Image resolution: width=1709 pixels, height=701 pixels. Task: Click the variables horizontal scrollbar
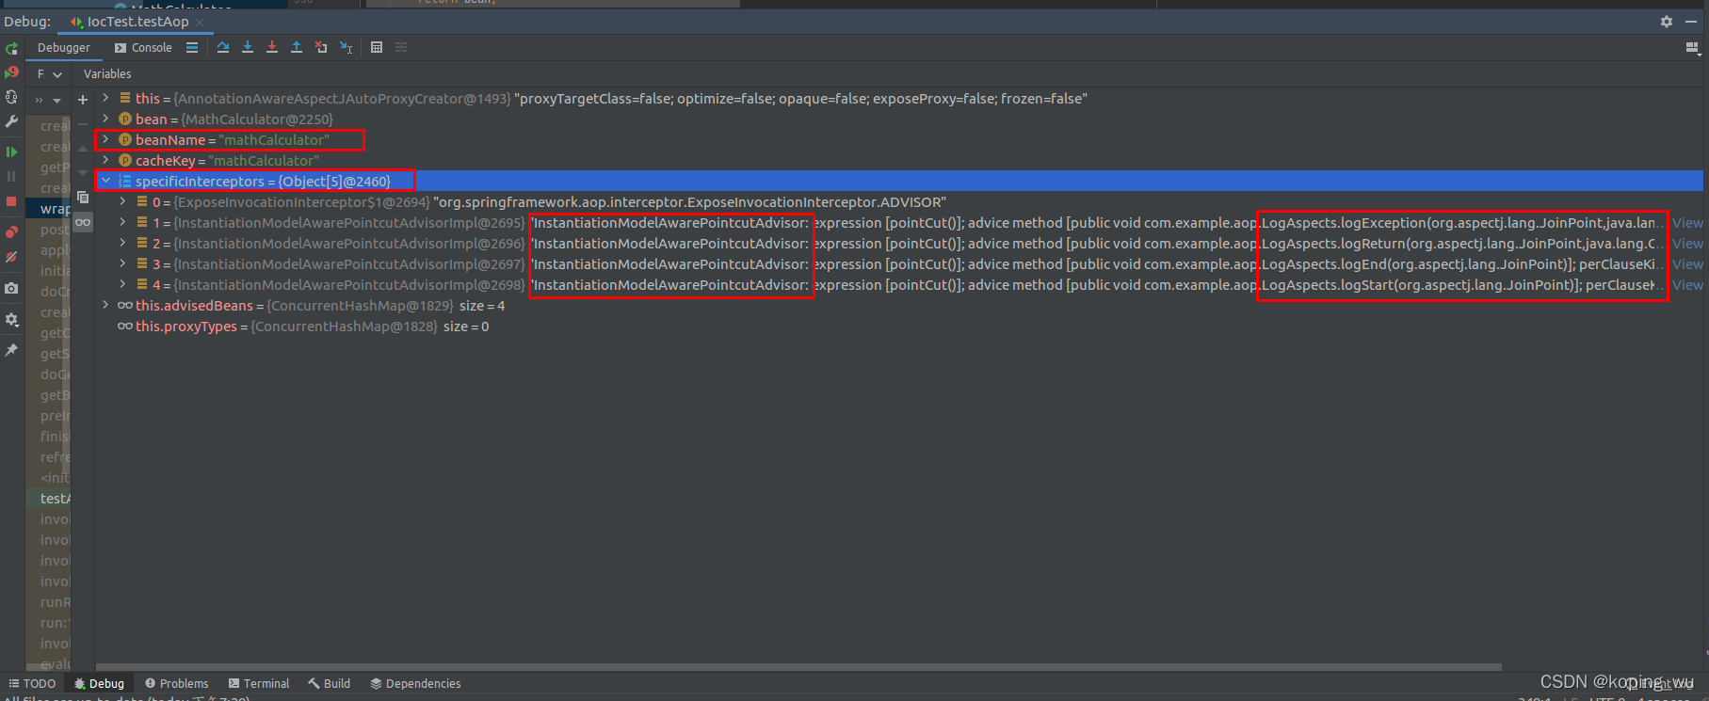[798, 667]
